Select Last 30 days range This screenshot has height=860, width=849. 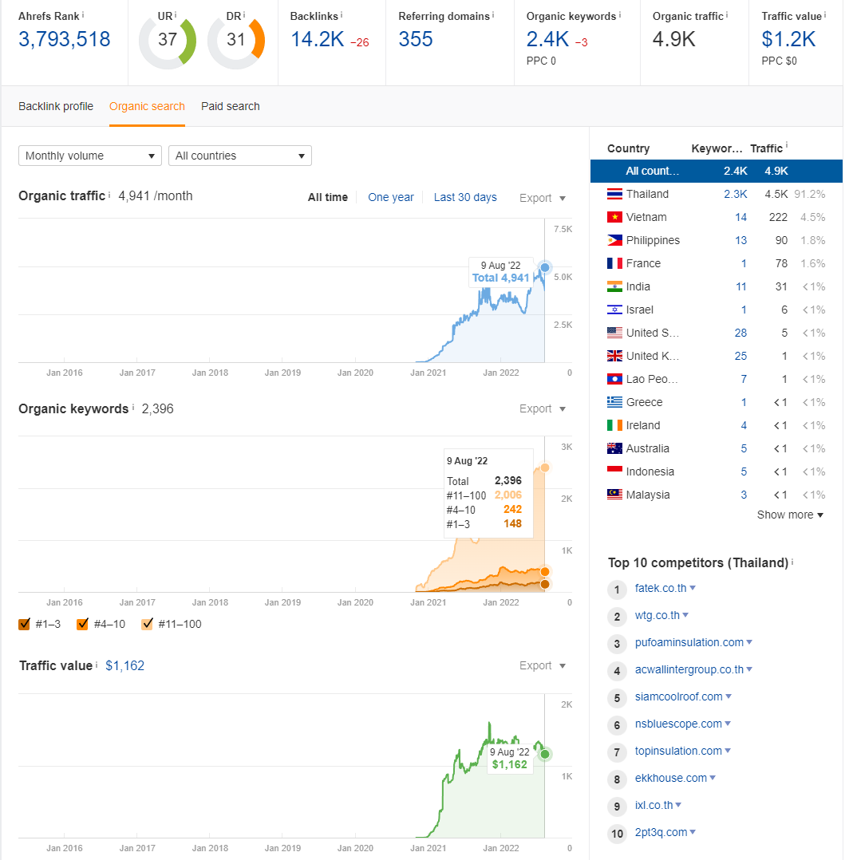[465, 198]
